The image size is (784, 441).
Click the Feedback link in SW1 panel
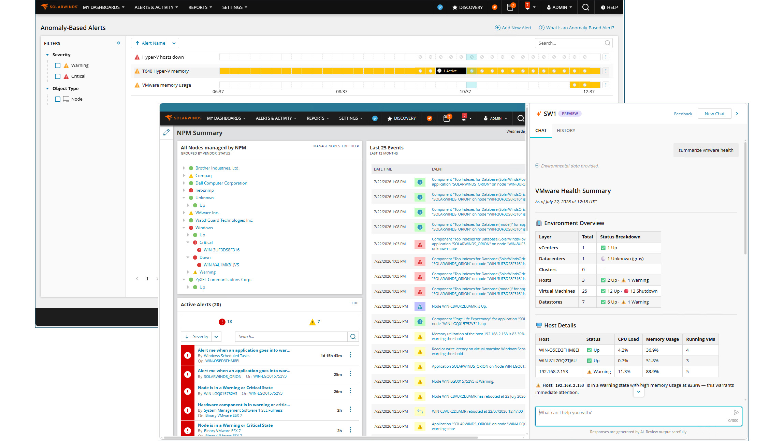(683, 114)
